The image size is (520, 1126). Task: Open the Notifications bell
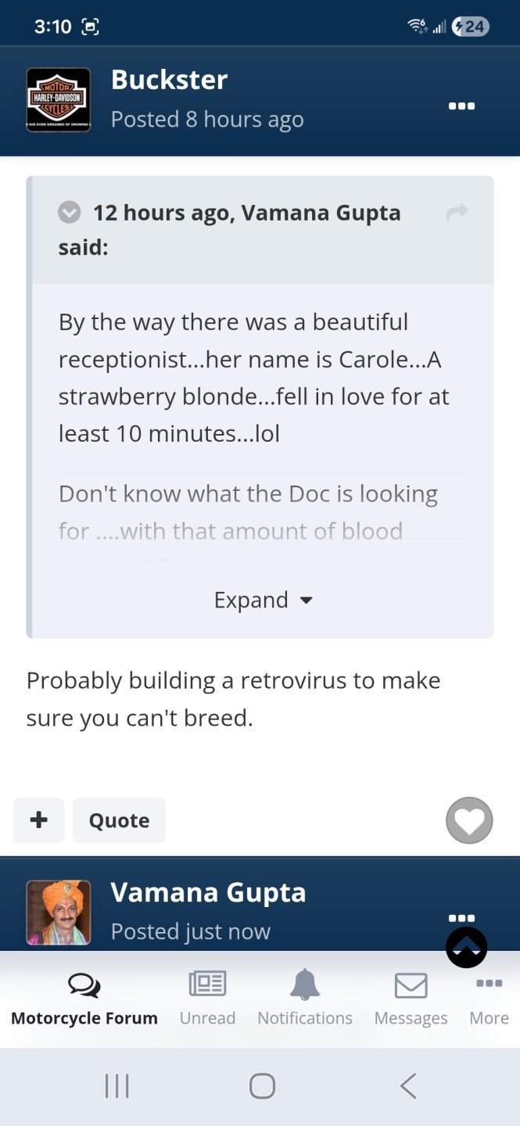click(305, 997)
